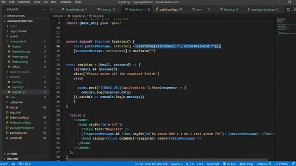This screenshot has height=166, width=296.
Task: Click the sync changes icon in status bar
Action: coord(13,164)
